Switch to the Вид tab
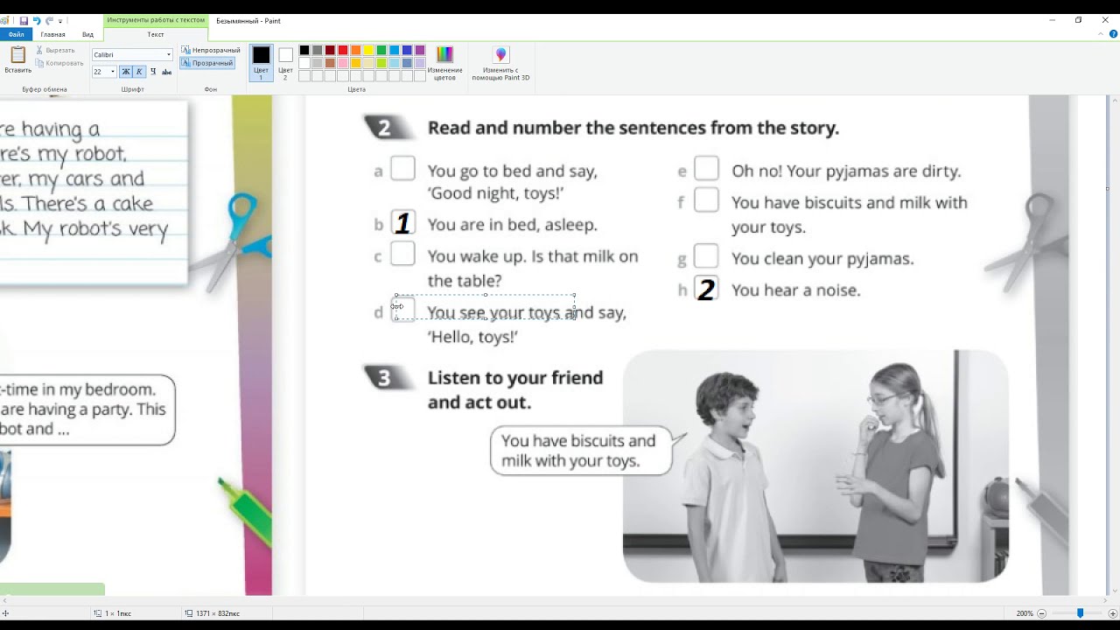1120x630 pixels. tap(87, 34)
